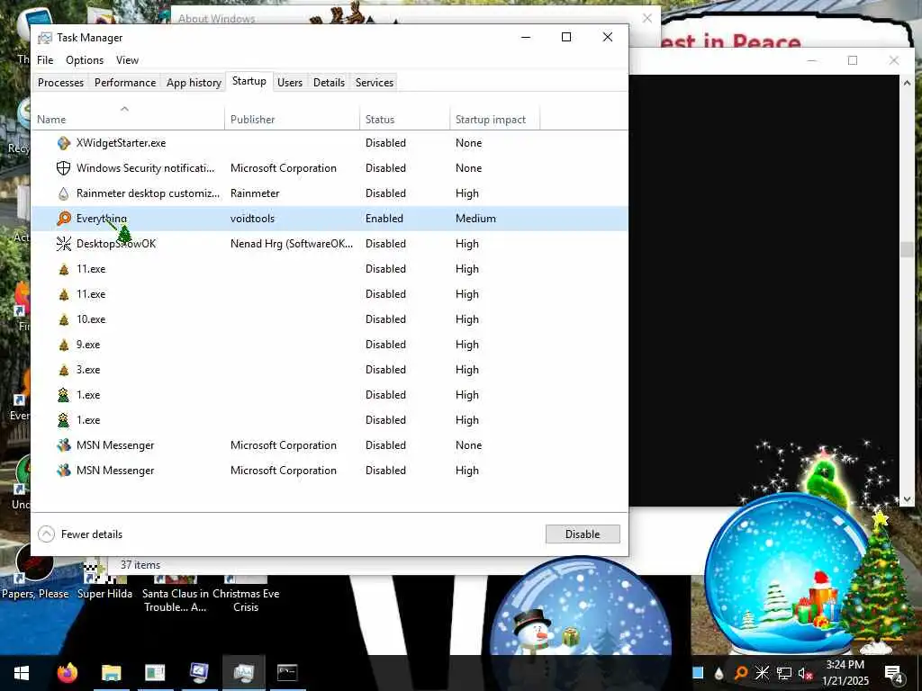The width and height of the screenshot is (922, 691).
Task: Click the 3.exe tree icon
Action: pos(64,370)
